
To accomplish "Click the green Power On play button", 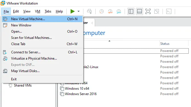I will click(73, 11).
